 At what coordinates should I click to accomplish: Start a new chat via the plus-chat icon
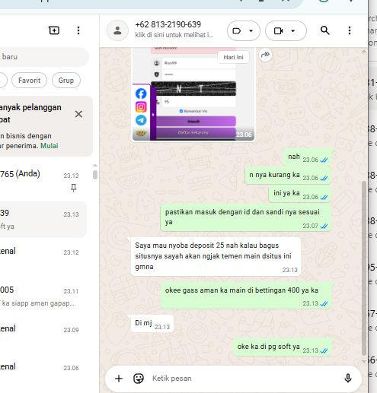pyautogui.click(x=54, y=30)
